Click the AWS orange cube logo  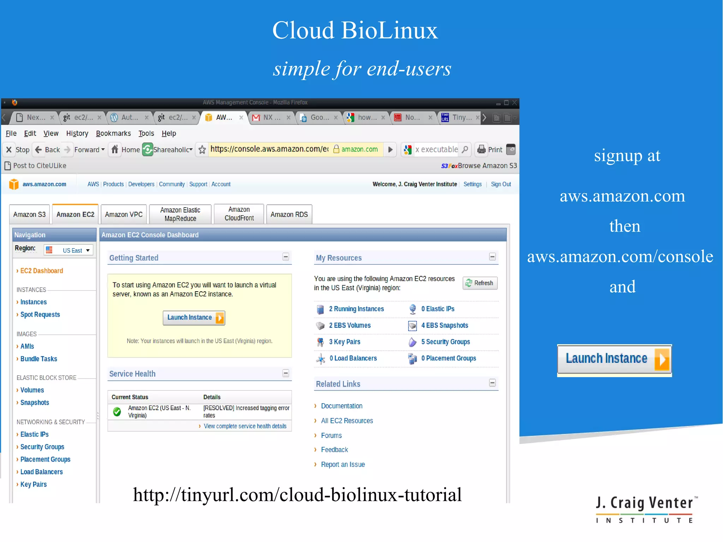tap(14, 184)
